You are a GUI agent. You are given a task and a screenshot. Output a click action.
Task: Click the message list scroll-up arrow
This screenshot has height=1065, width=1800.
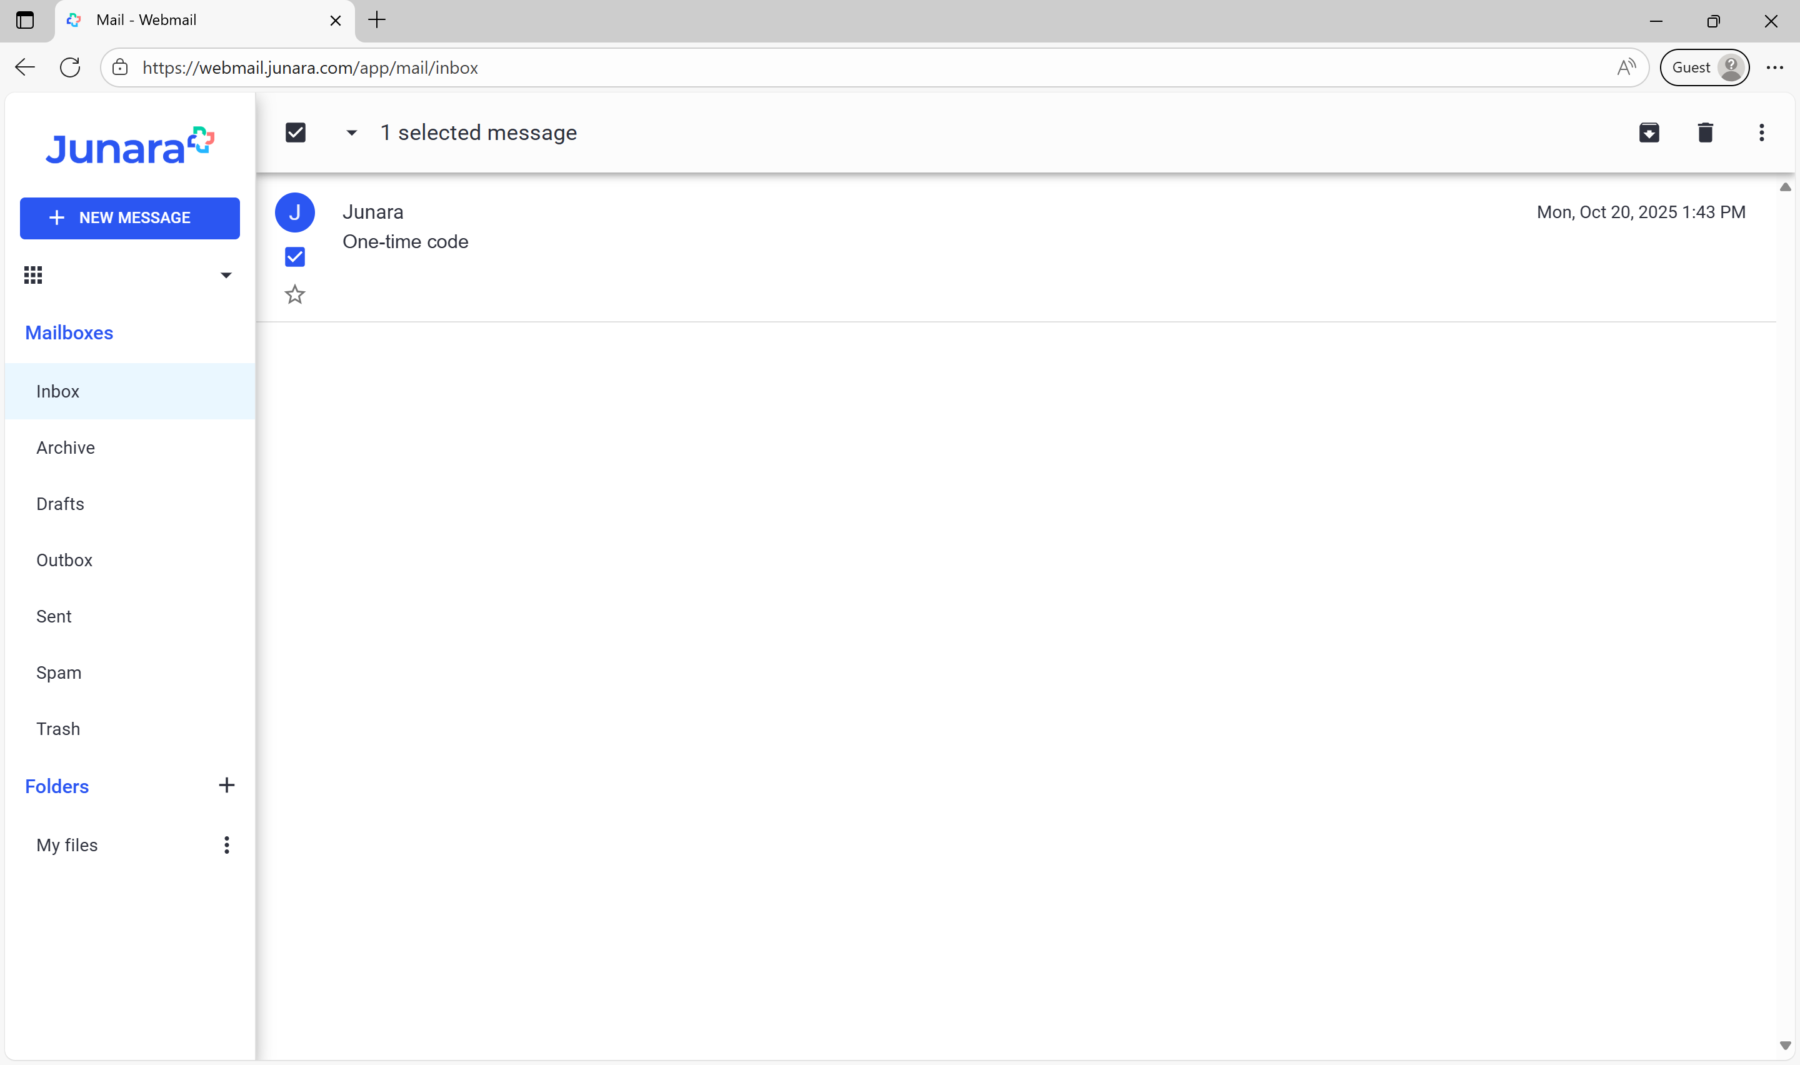[1786, 187]
